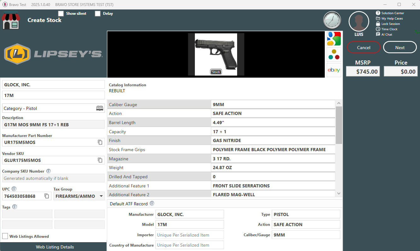Click the Description field
The height and width of the screenshot is (251, 420).
point(53,124)
